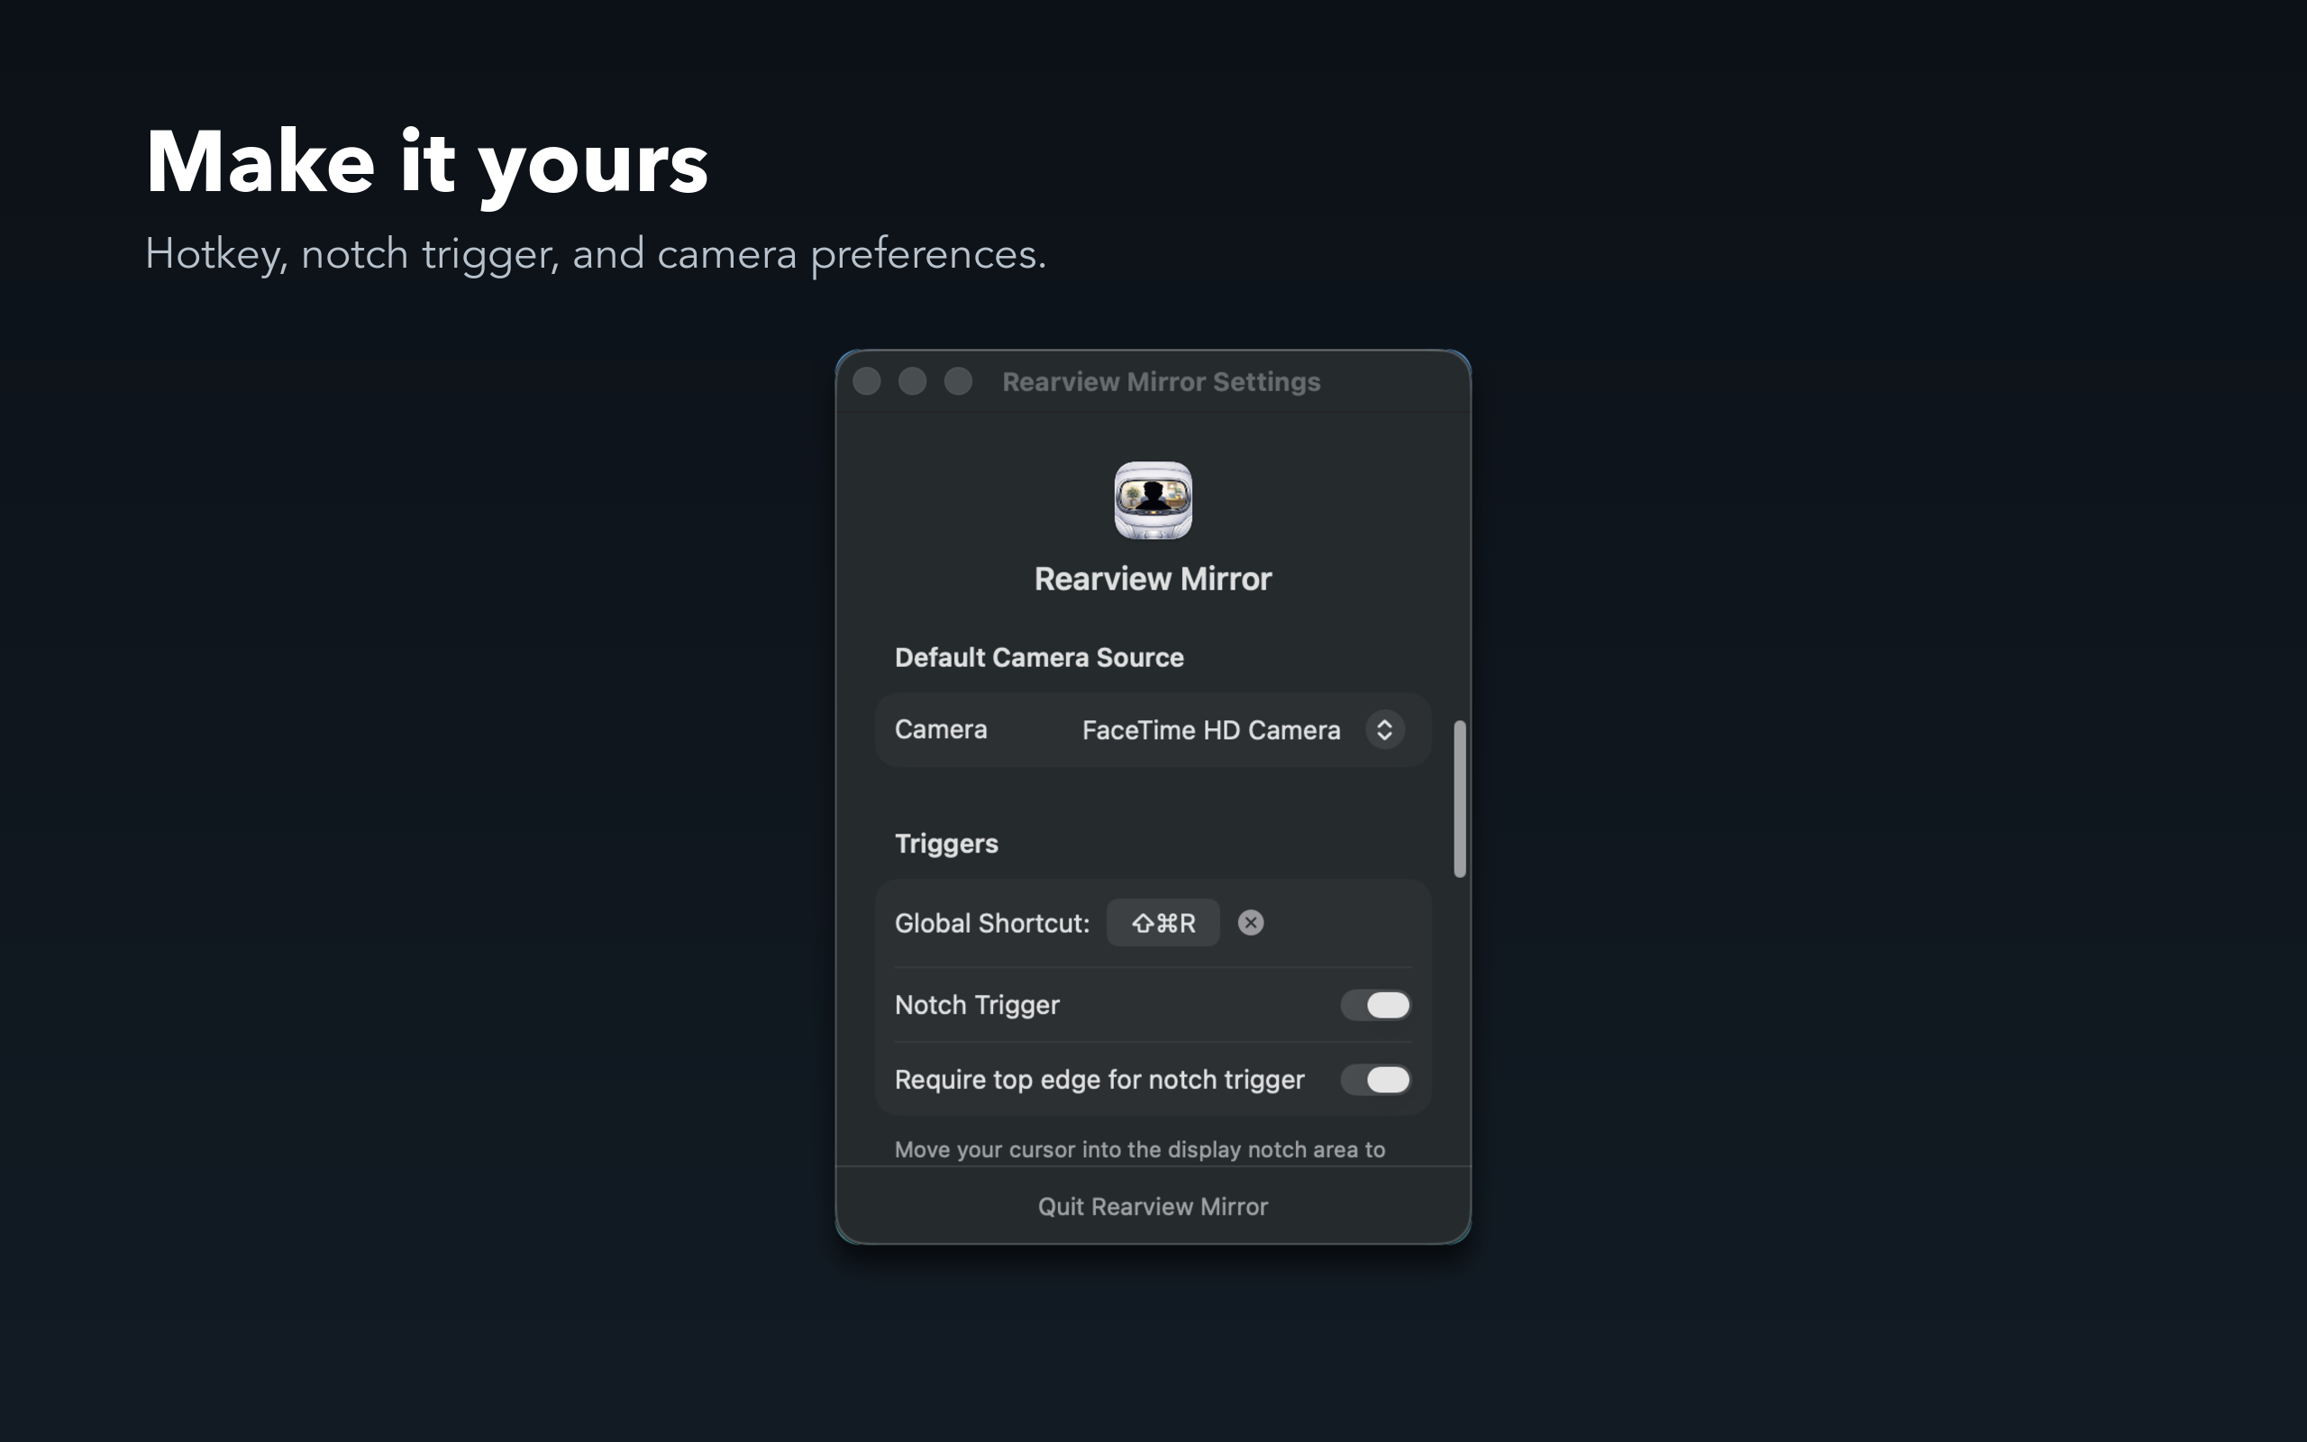Viewport: 2307px width, 1442px height.
Task: Click the Default Camera Source heading
Action: click(1038, 656)
